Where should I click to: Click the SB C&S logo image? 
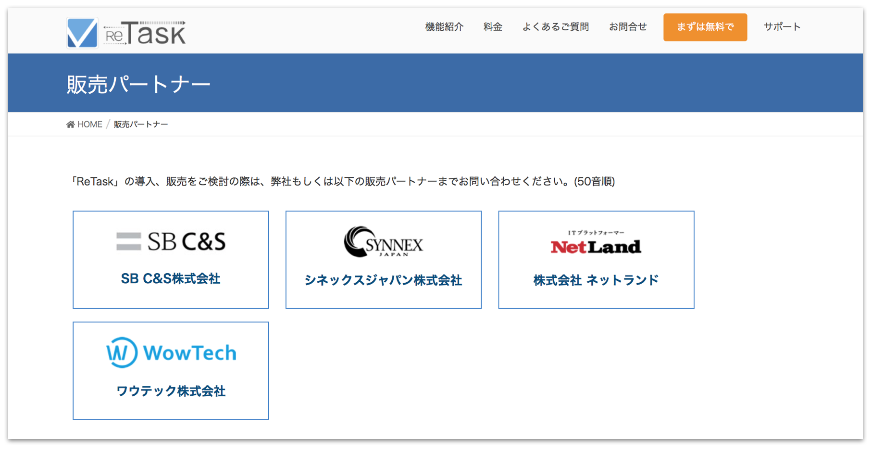click(171, 241)
